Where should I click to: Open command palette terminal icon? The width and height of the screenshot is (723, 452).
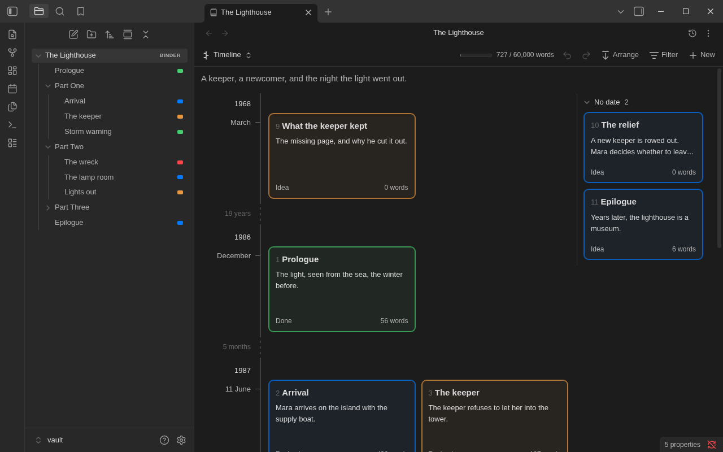(x=12, y=125)
